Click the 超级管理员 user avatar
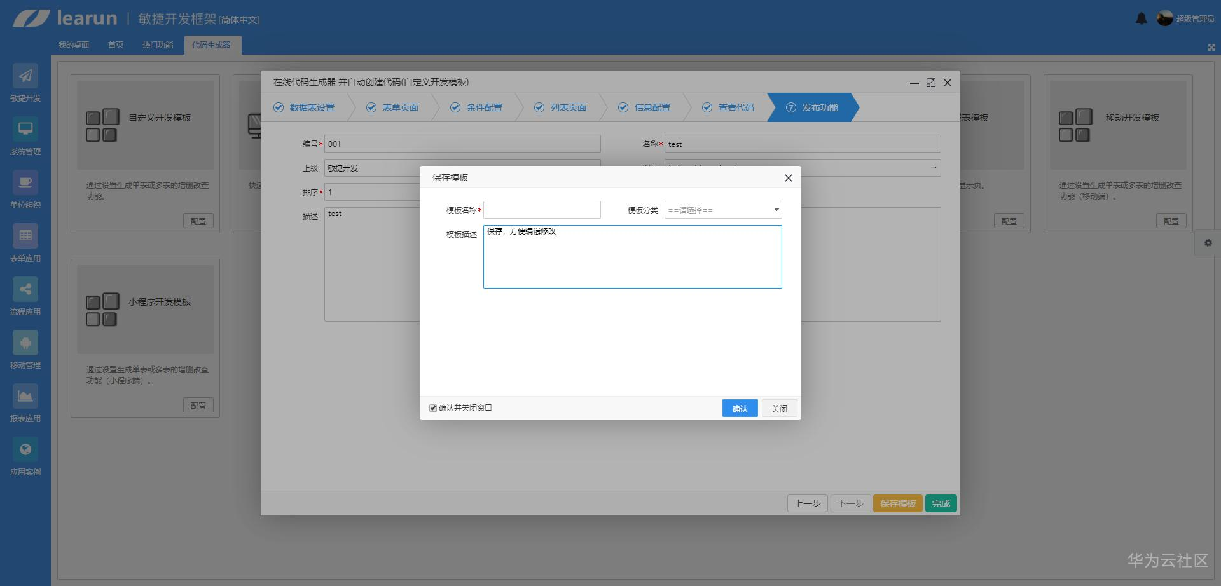 [x=1165, y=18]
